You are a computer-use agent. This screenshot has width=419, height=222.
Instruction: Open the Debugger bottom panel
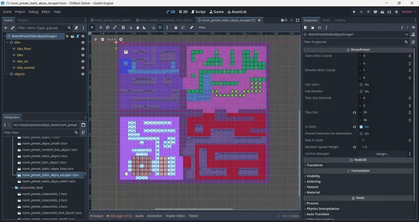click(119, 216)
